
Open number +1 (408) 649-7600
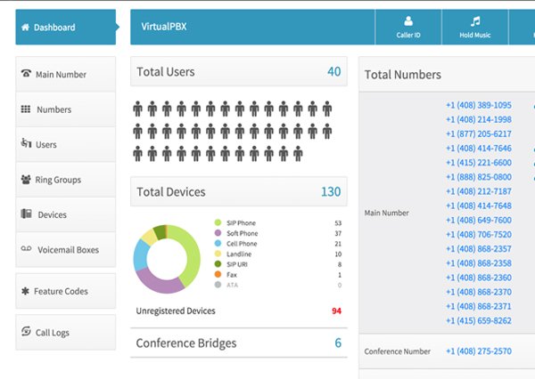[x=479, y=220]
